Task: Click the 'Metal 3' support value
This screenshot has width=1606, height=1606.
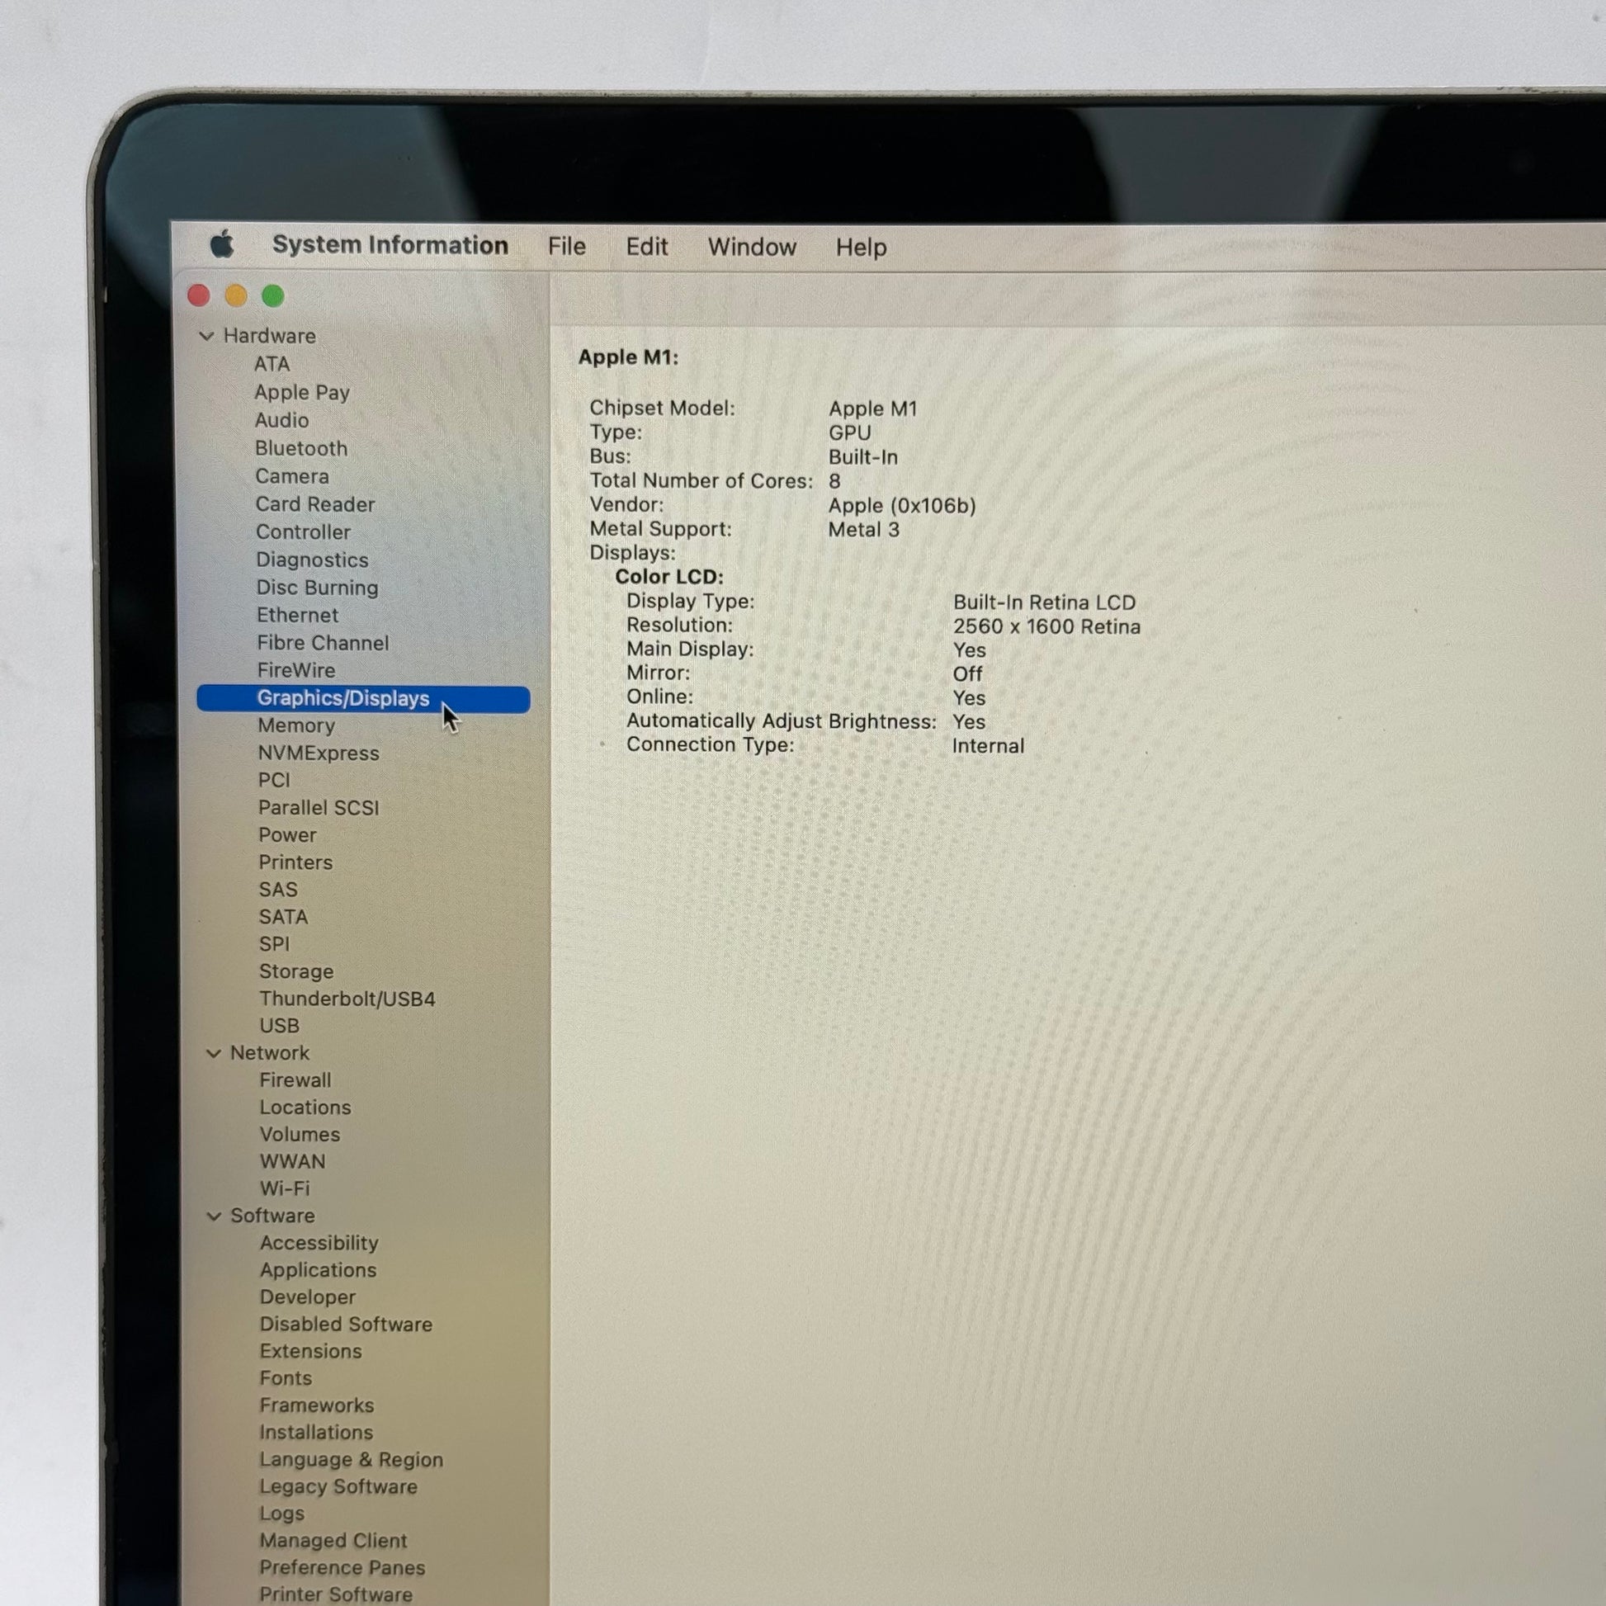Action: coord(864,531)
